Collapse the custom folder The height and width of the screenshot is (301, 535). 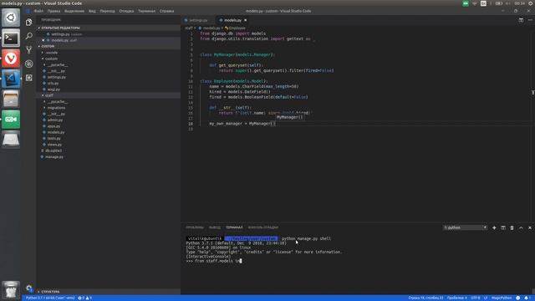pyautogui.click(x=51, y=59)
